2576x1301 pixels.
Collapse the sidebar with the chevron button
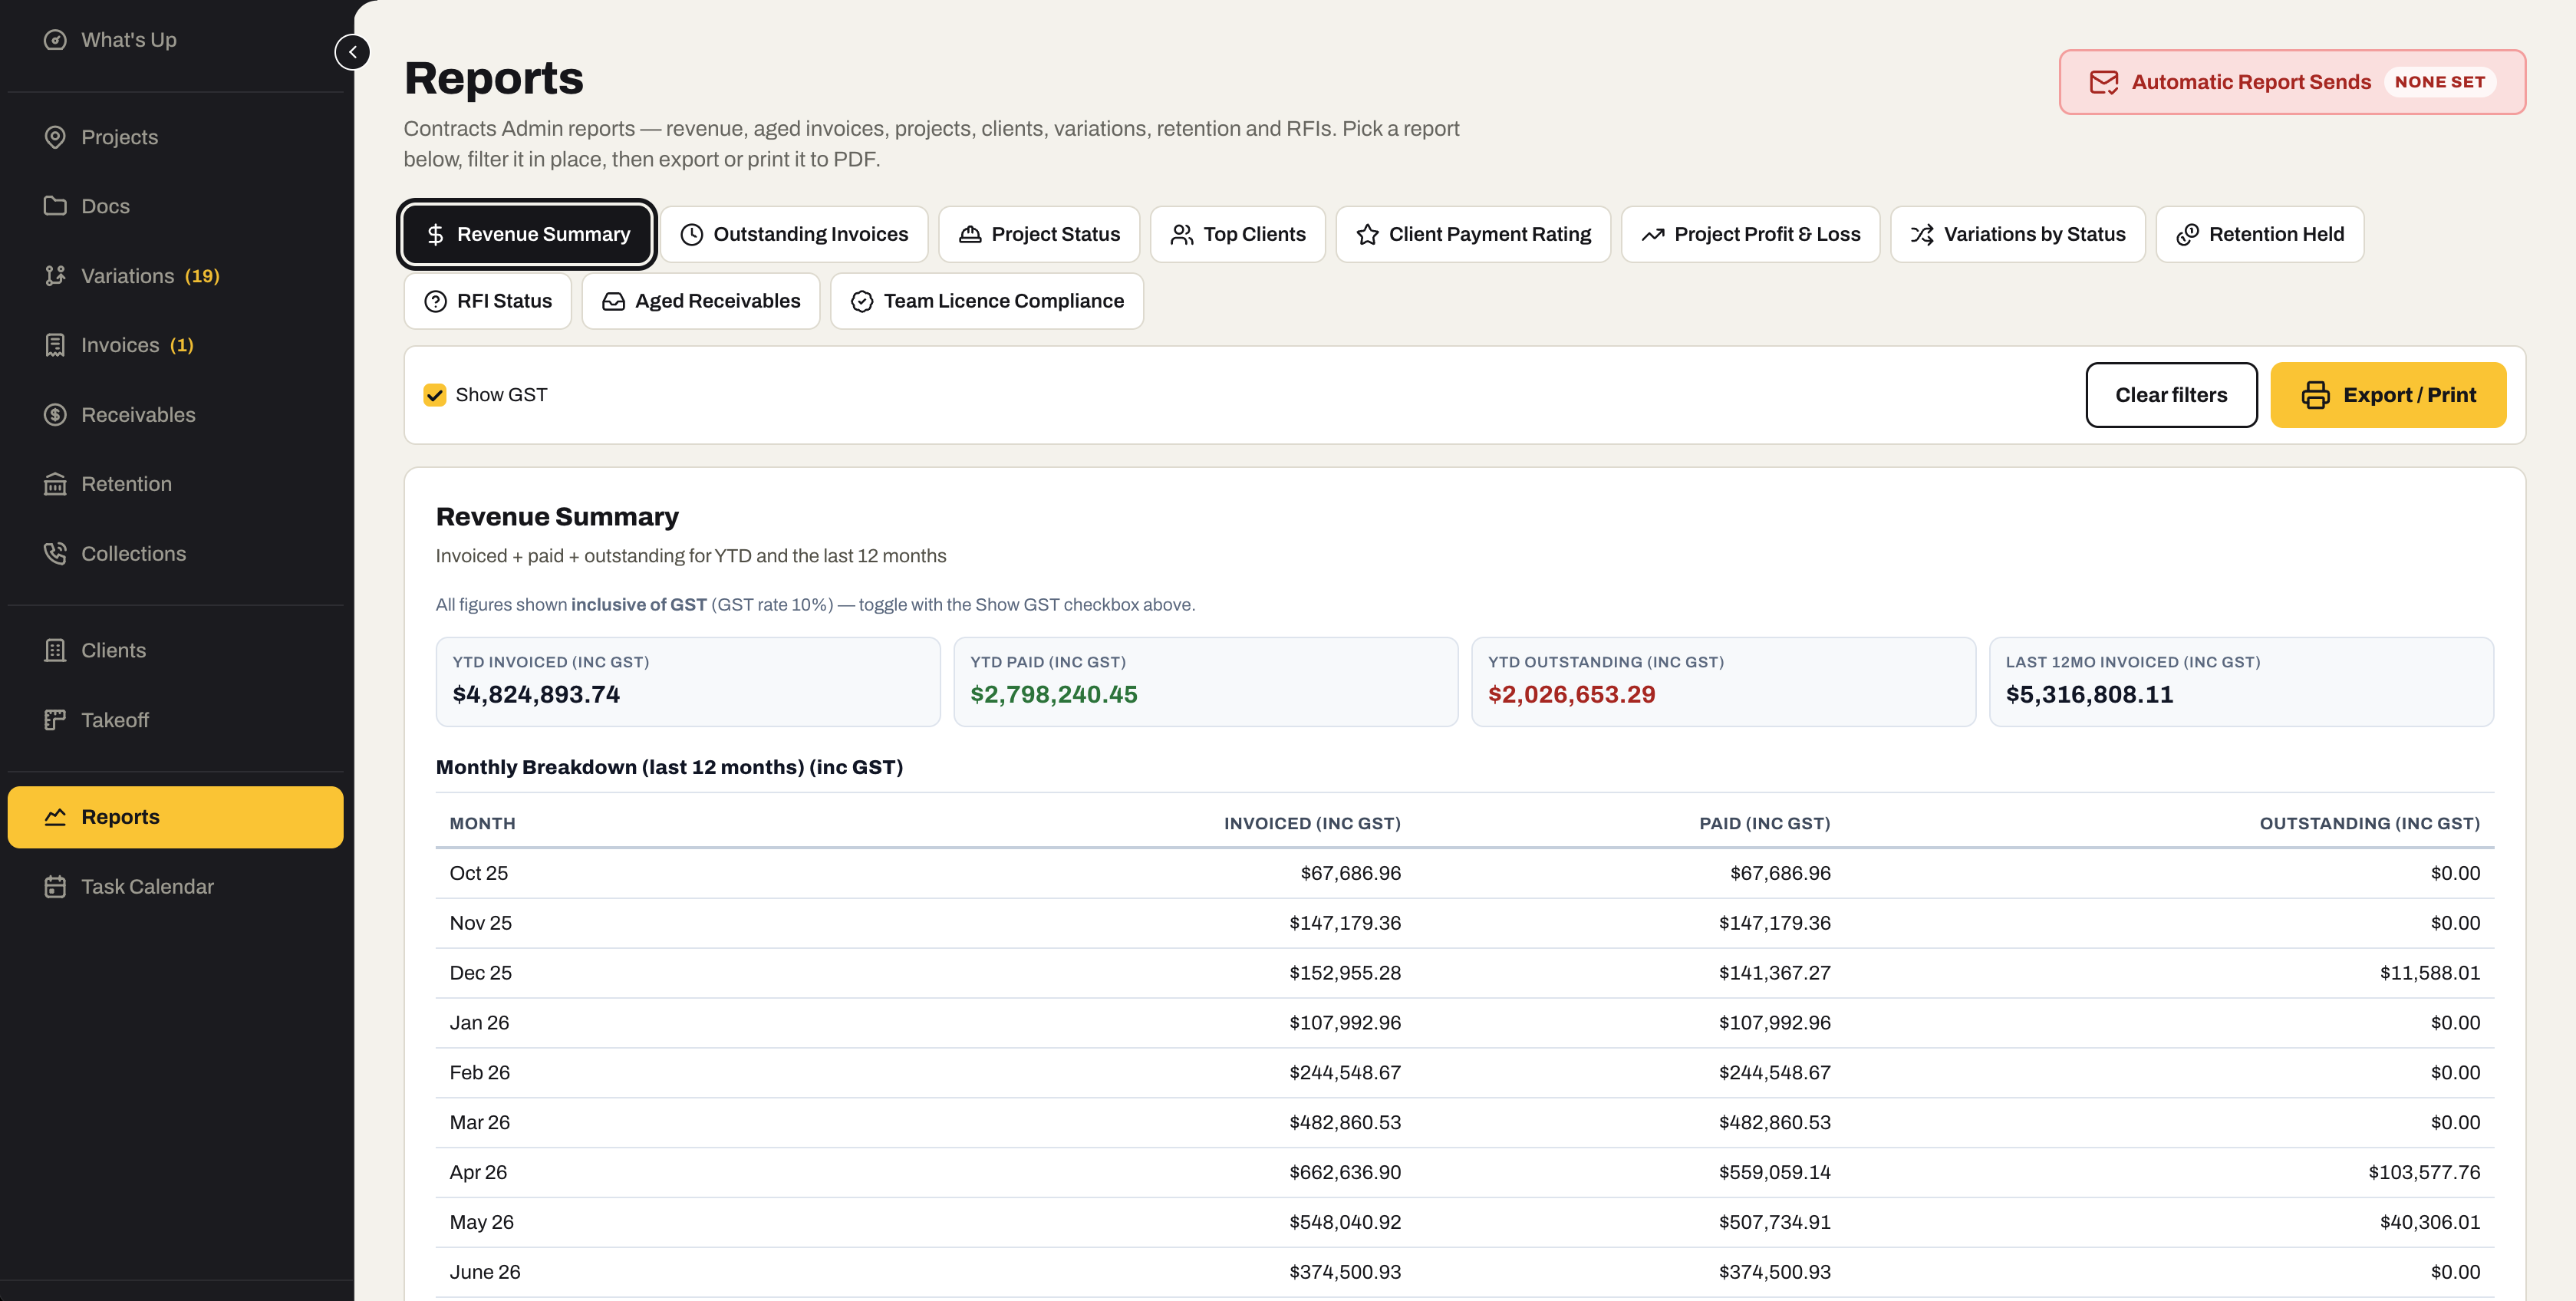coord(352,52)
